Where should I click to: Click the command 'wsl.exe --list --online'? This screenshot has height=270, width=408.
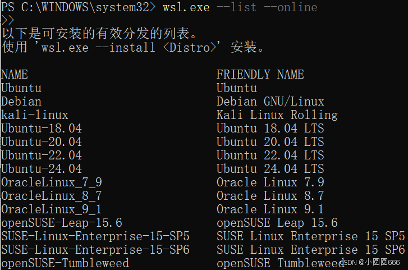tap(240, 7)
